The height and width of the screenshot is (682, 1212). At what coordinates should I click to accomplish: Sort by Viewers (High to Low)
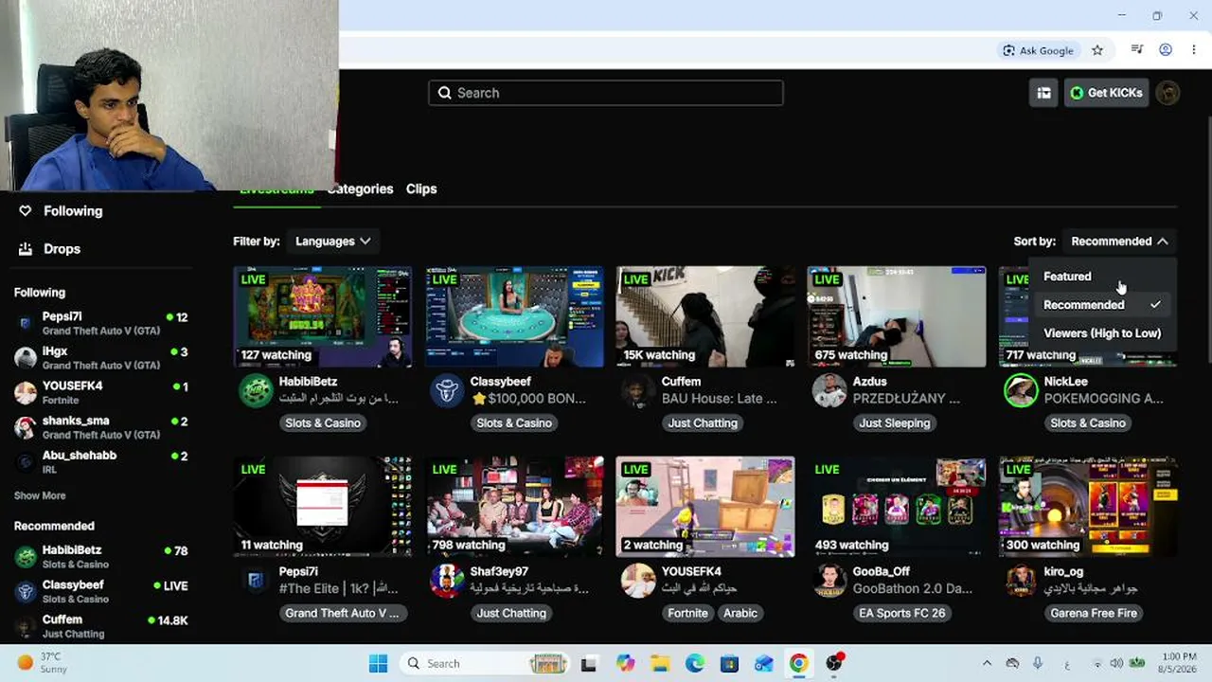point(1102,333)
